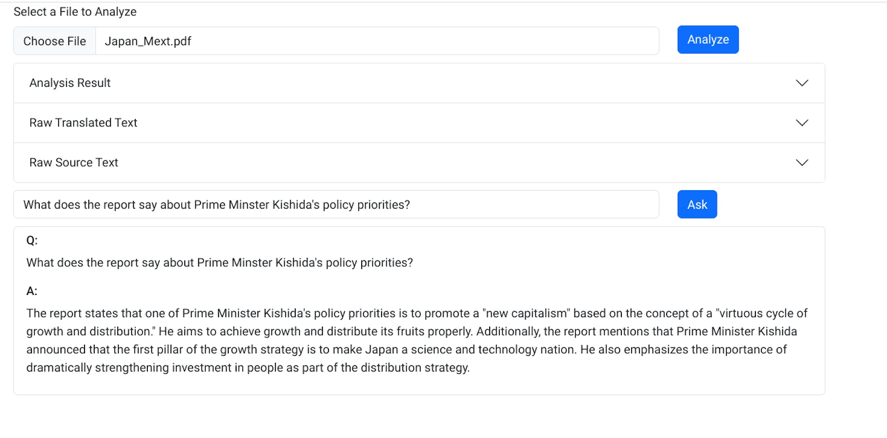887x438 pixels.
Task: Expand the Raw Translated Text chevron arrow
Action: [x=802, y=123]
